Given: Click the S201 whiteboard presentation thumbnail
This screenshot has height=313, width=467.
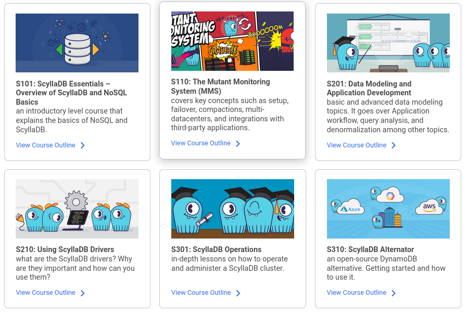Looking at the screenshot, I should (388, 43).
